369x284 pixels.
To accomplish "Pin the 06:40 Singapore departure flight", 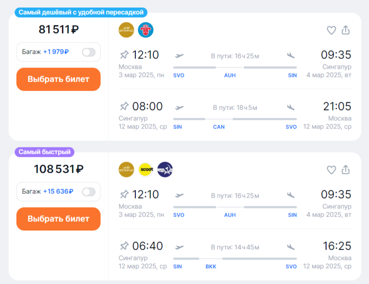I will (x=124, y=246).
